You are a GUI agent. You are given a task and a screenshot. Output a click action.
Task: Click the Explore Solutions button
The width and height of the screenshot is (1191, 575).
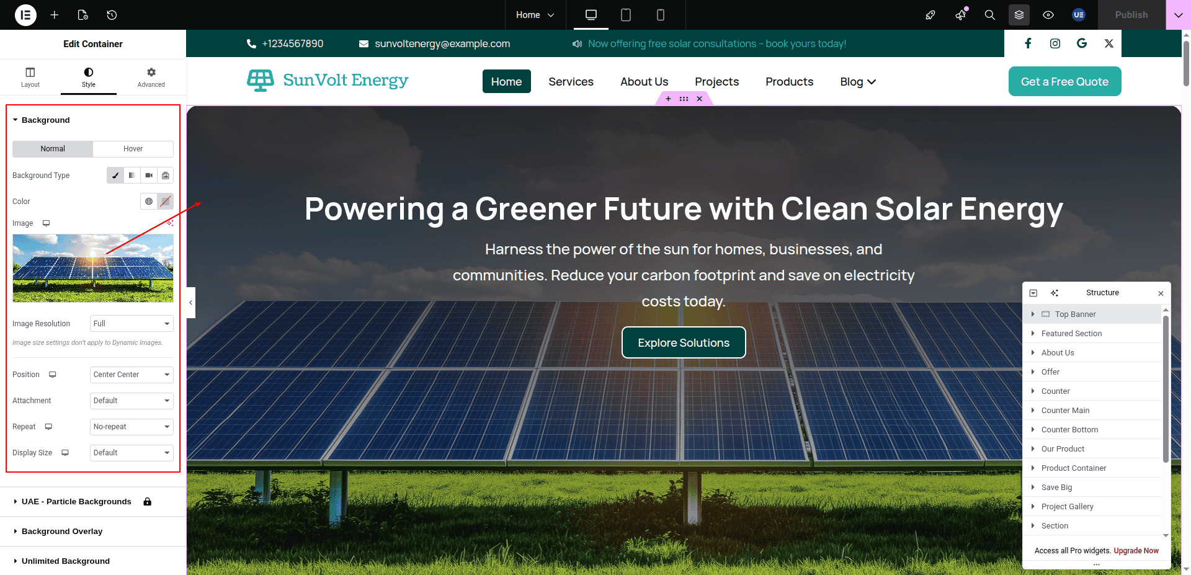[x=684, y=342]
